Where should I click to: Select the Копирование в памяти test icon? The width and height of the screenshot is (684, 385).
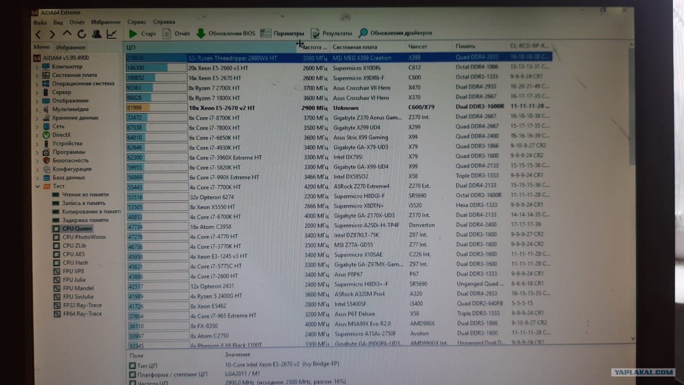[56, 212]
